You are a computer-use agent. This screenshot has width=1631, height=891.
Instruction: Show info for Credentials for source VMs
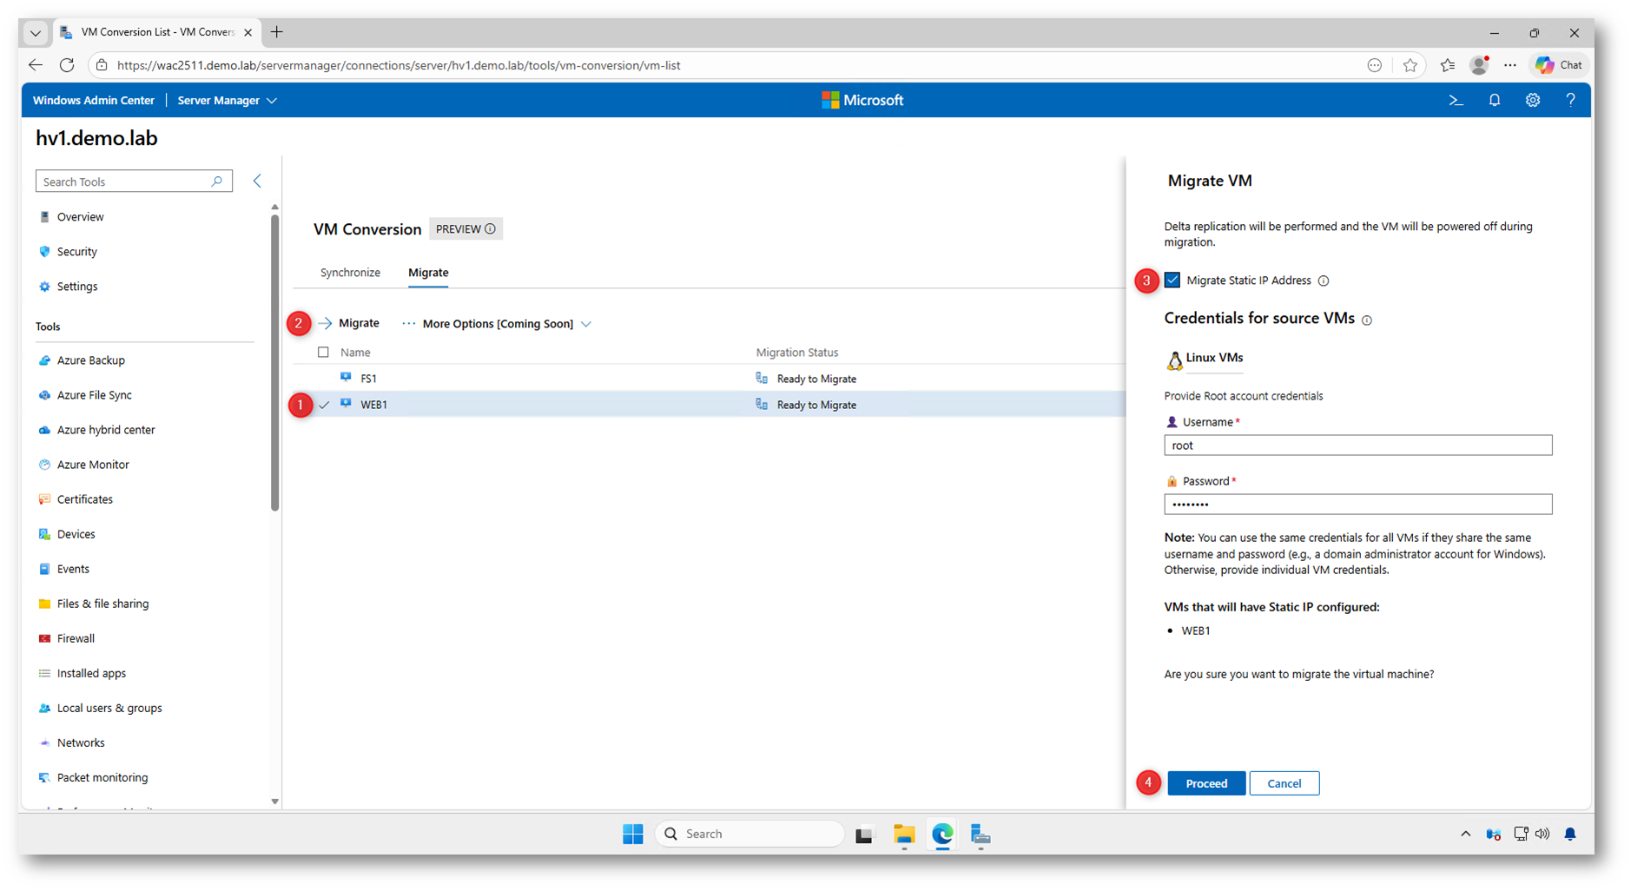pos(1367,320)
